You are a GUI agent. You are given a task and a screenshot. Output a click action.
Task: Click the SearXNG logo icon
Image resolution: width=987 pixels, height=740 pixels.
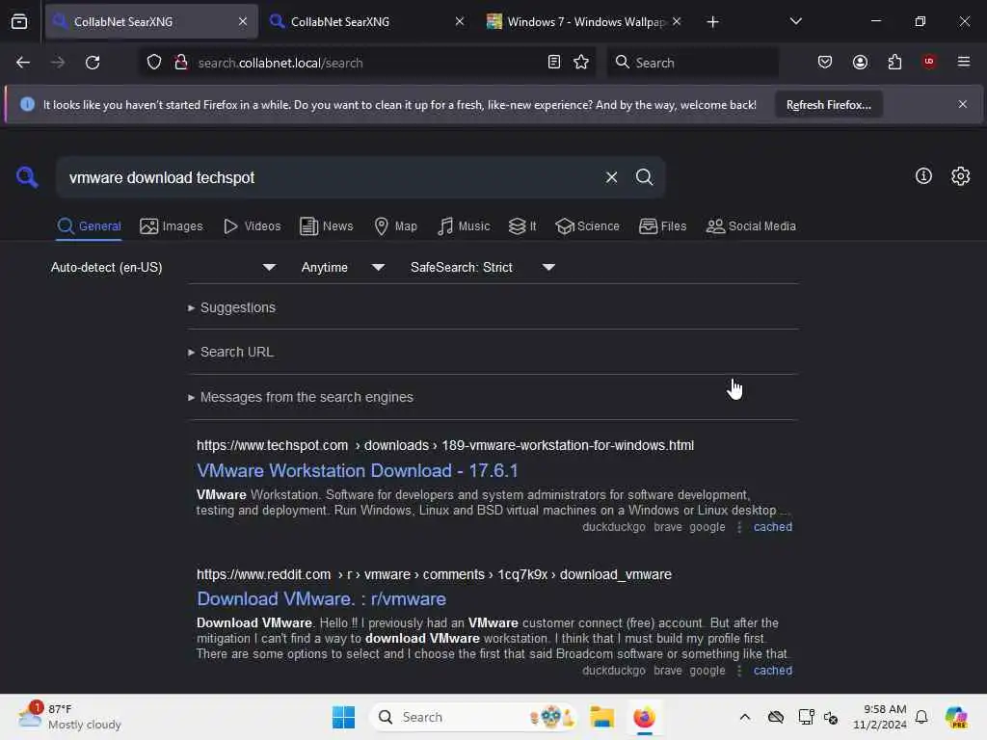point(26,177)
